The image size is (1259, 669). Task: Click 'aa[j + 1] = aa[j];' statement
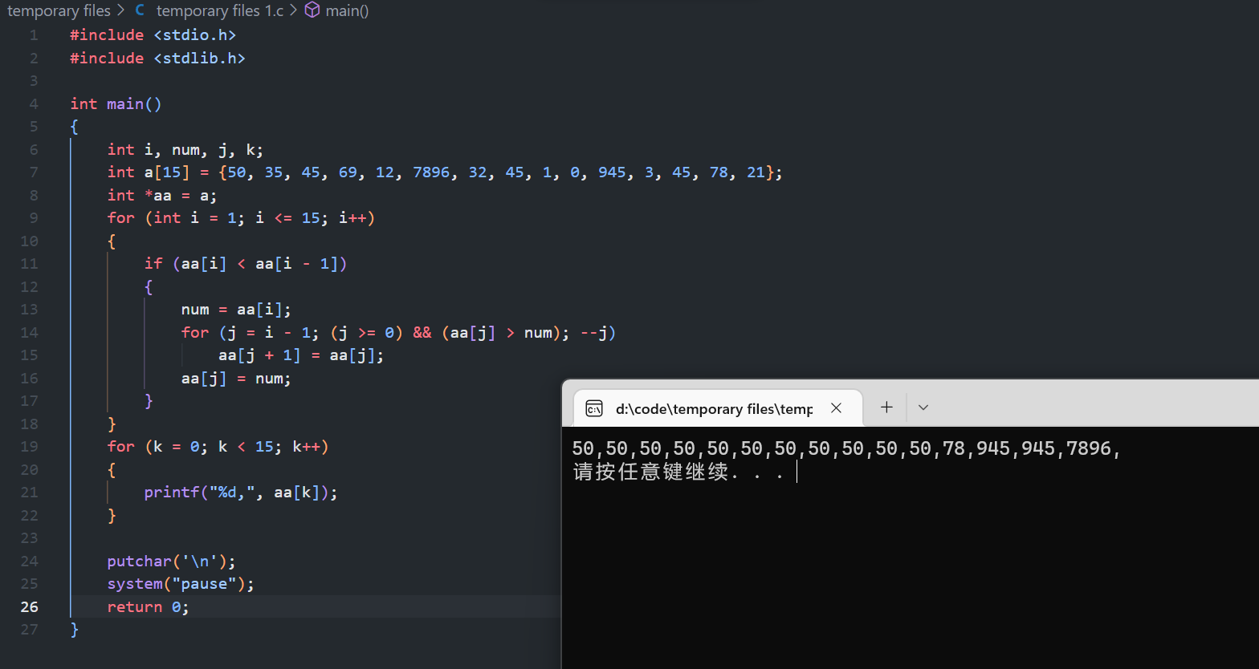click(x=301, y=355)
